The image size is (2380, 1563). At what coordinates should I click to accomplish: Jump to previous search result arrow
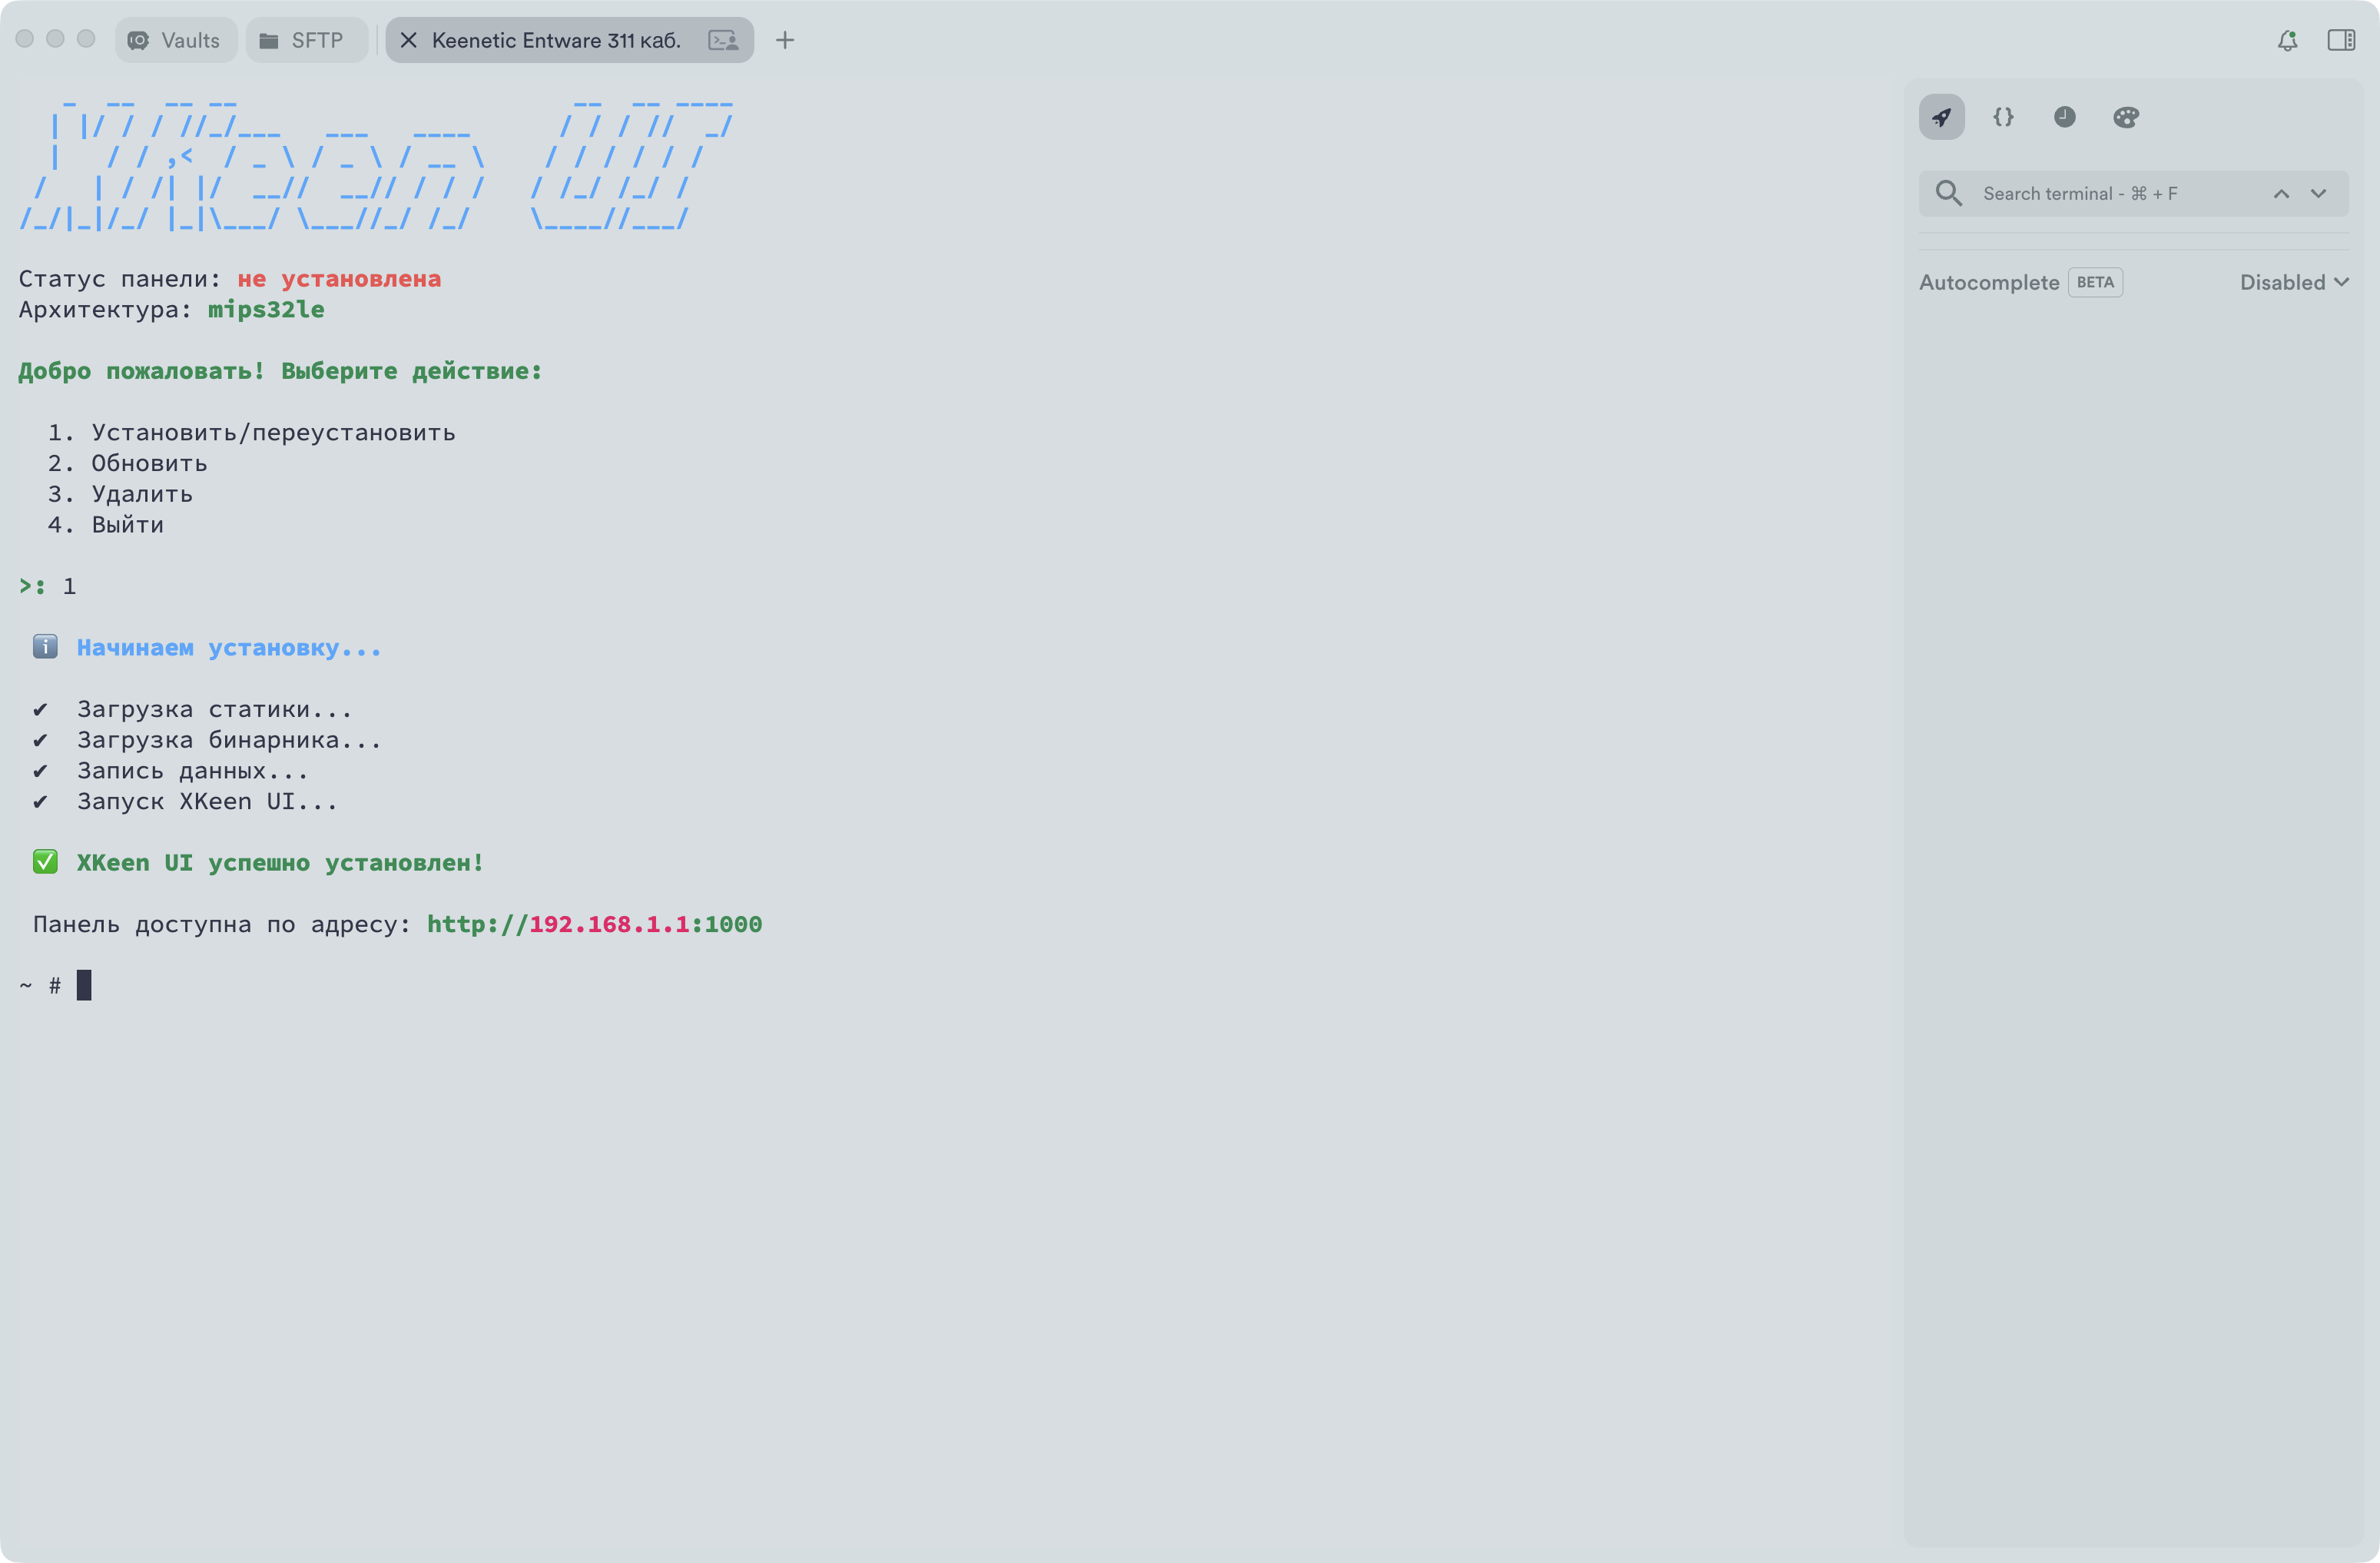tap(2281, 194)
